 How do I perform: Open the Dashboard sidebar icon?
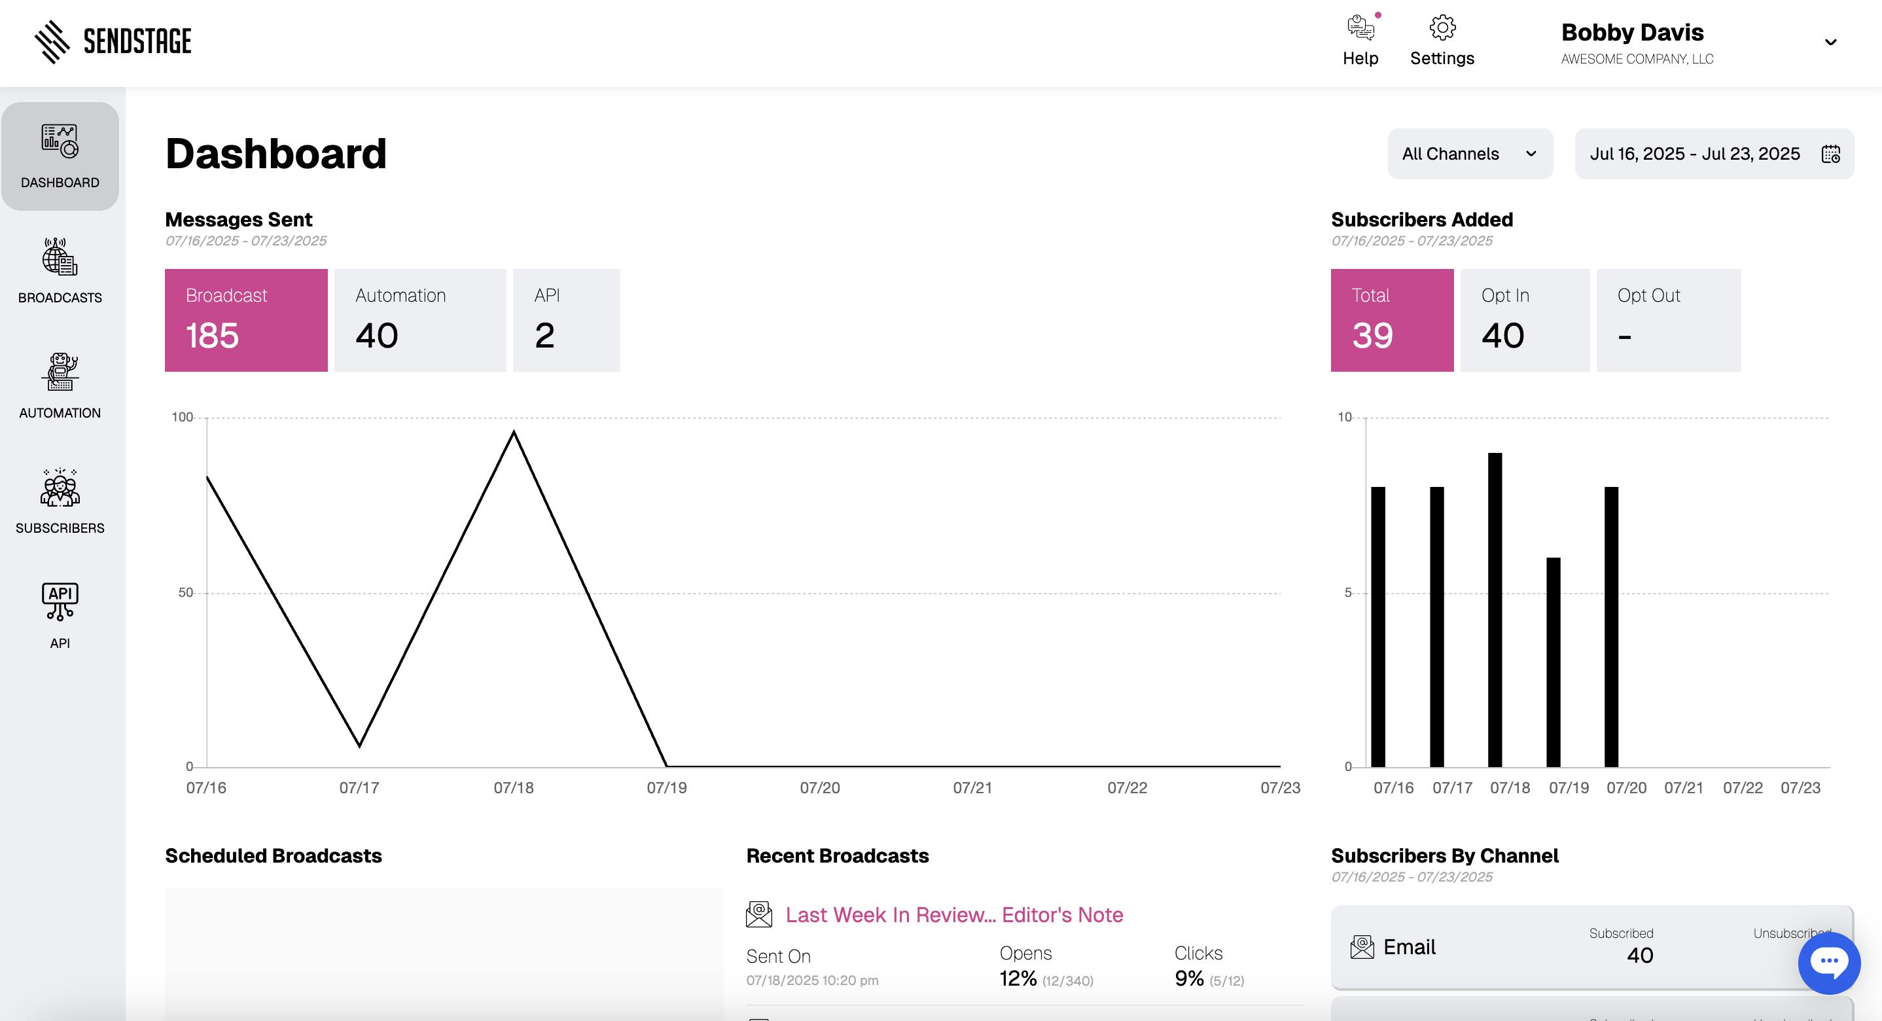60,142
